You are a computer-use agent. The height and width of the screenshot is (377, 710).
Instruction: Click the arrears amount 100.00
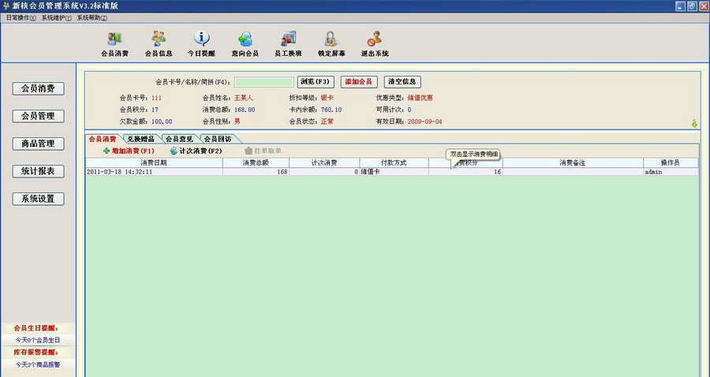(162, 121)
